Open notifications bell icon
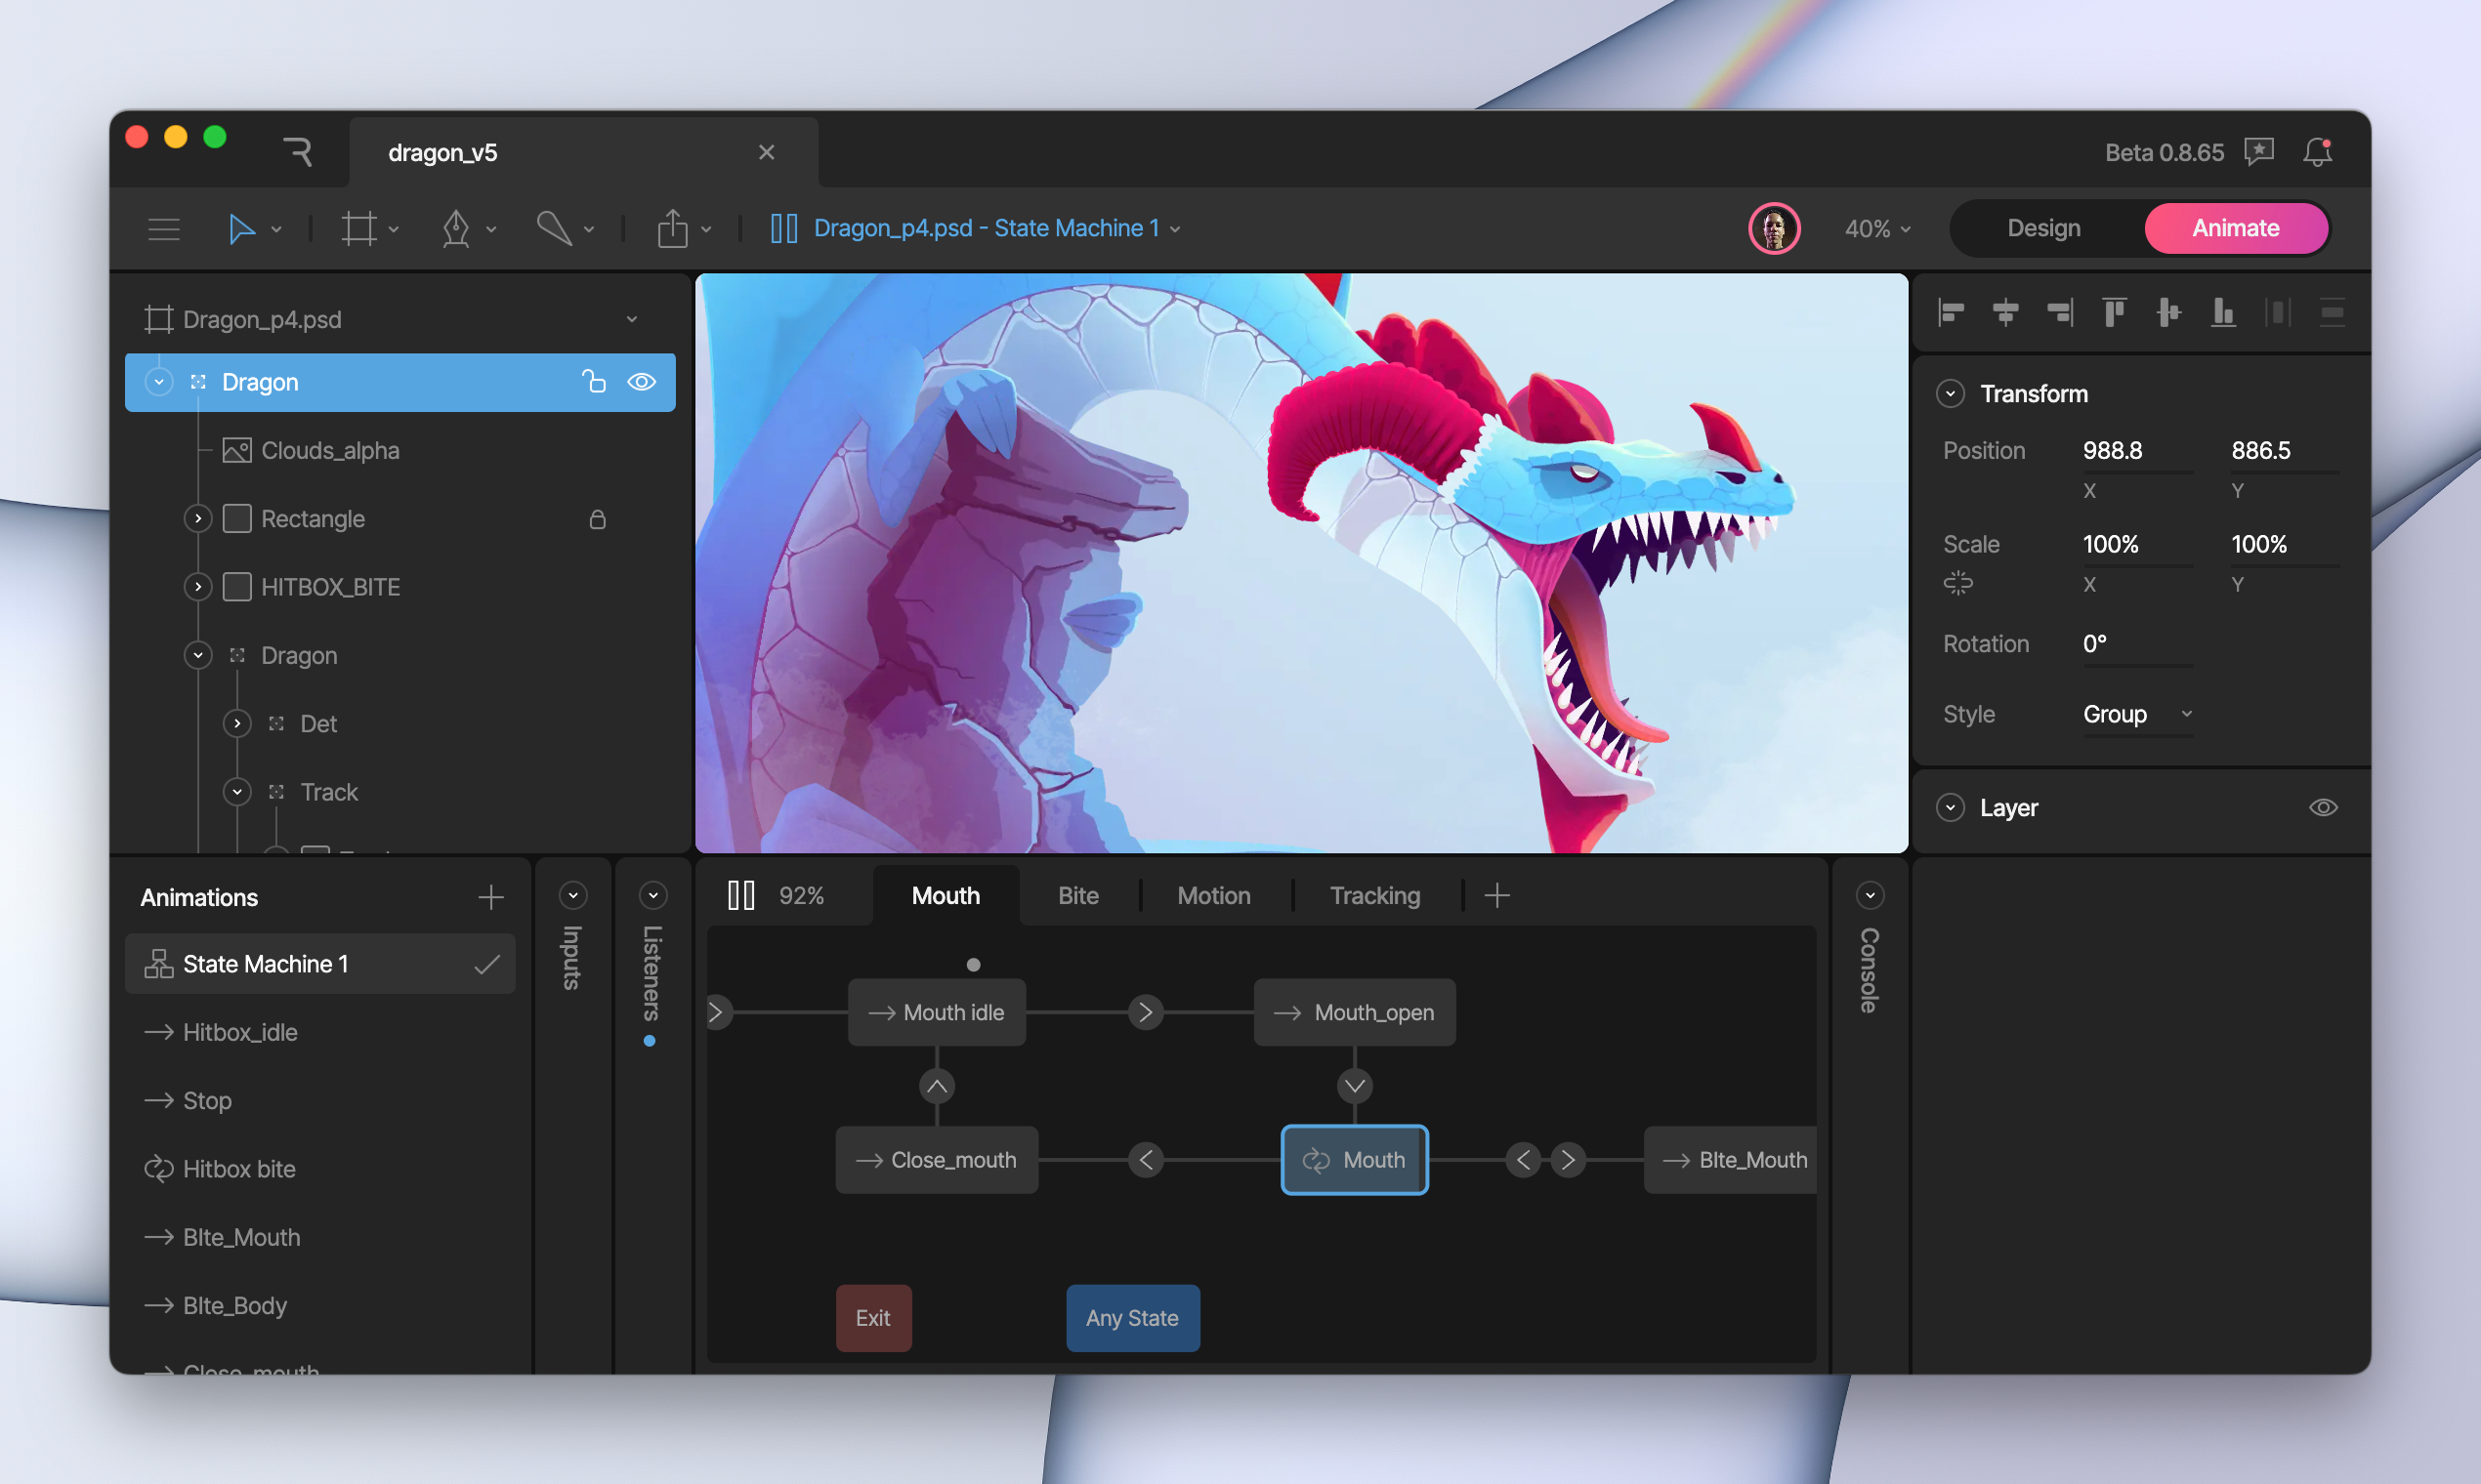Viewport: 2481px width, 1484px height. tap(2317, 152)
